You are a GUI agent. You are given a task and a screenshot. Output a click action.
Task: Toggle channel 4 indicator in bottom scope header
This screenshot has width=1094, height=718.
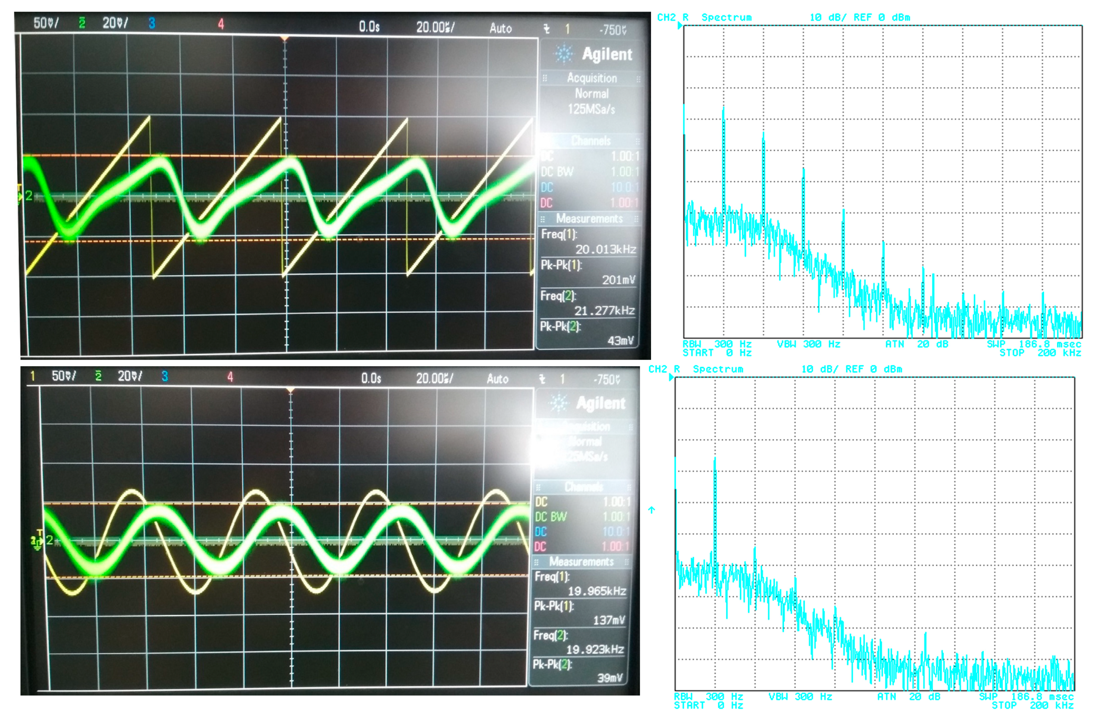(230, 377)
